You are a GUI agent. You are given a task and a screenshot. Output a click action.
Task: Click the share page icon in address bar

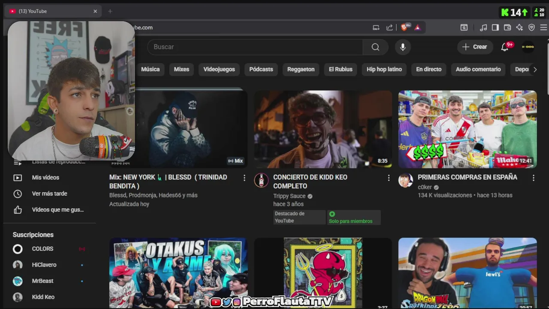[x=389, y=27]
